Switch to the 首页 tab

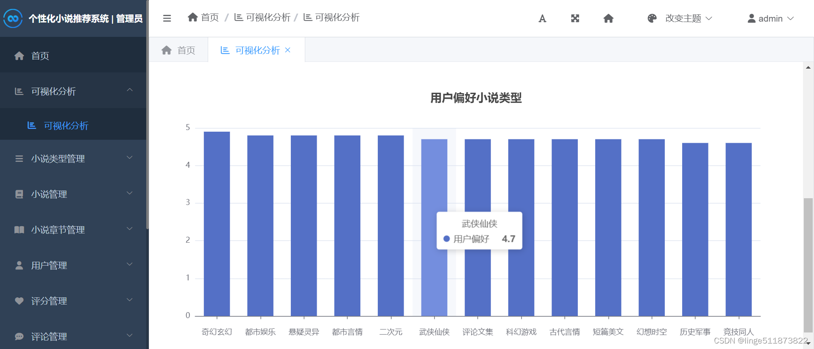click(178, 50)
